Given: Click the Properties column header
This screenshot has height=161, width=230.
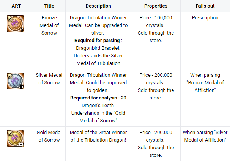Looking at the screenshot, I should (x=156, y=6).
